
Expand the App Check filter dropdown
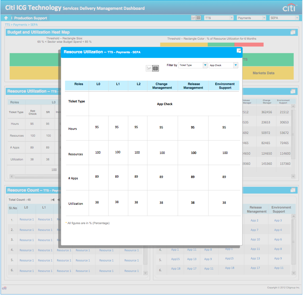tap(223, 65)
